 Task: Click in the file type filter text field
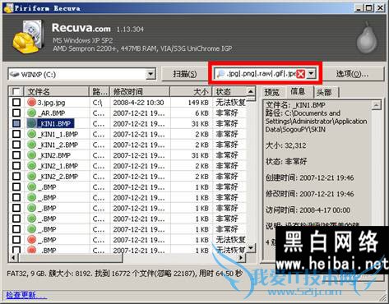point(261,74)
